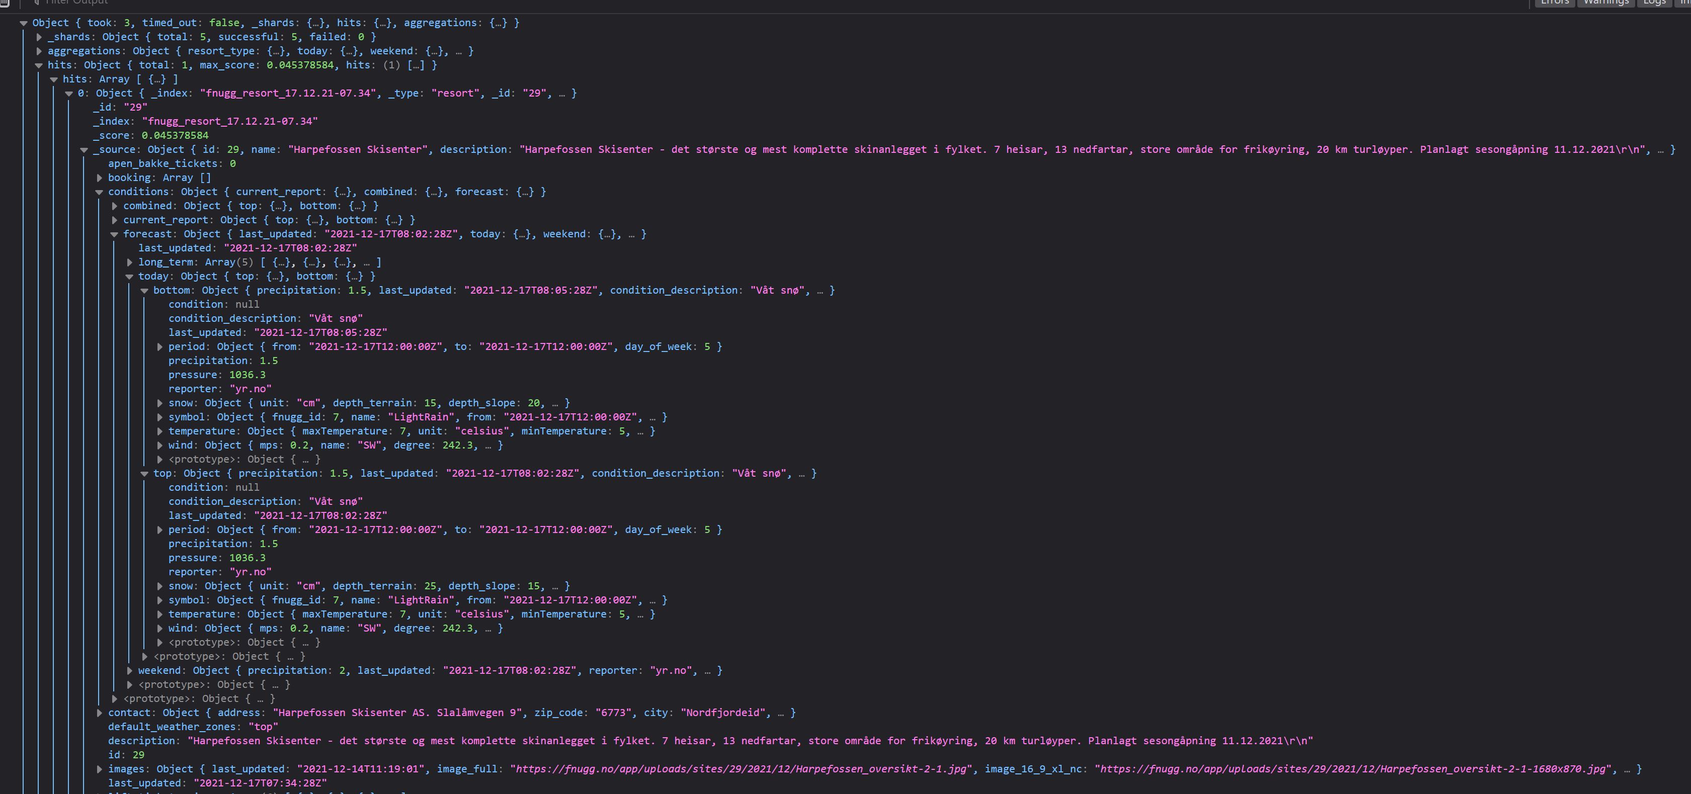Expand temperature object under bottom forecast
Viewport: 1691px width, 794px height.
[x=160, y=431]
